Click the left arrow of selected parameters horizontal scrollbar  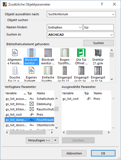[64, 132]
